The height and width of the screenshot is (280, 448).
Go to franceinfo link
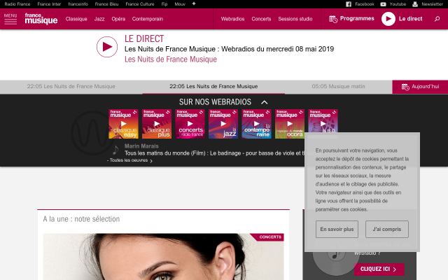(x=78, y=4)
